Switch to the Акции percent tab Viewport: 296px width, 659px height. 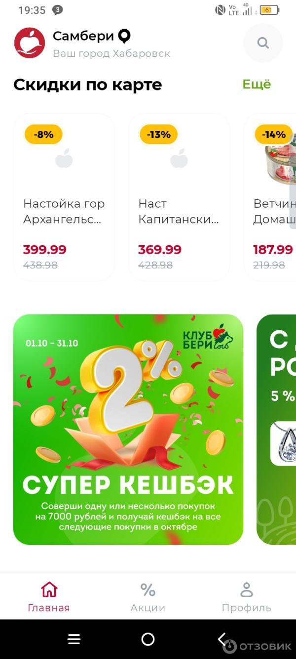[x=148, y=597]
